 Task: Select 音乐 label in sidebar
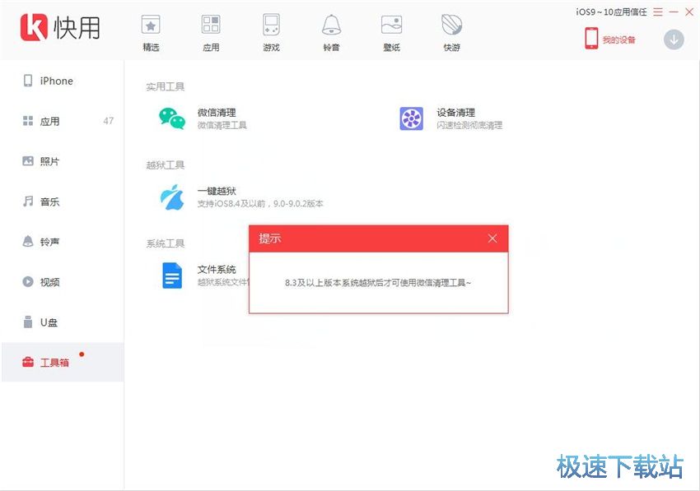pos(49,201)
